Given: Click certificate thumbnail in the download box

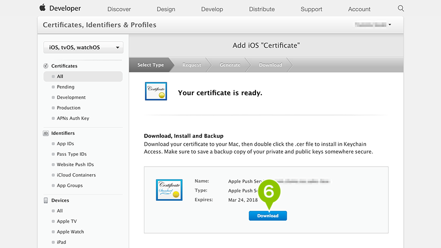Looking at the screenshot, I should click(169, 190).
